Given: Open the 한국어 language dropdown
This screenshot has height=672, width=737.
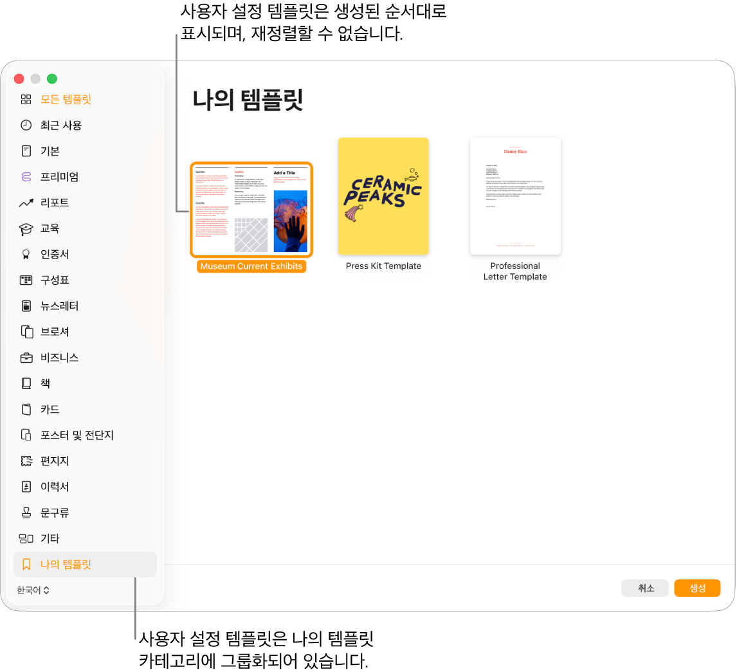Looking at the screenshot, I should tap(33, 590).
